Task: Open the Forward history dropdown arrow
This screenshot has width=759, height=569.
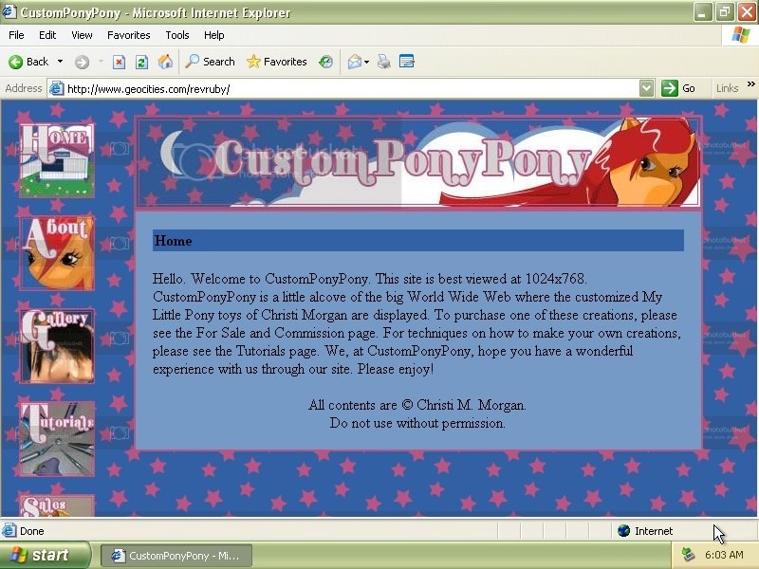Action: coord(101,62)
